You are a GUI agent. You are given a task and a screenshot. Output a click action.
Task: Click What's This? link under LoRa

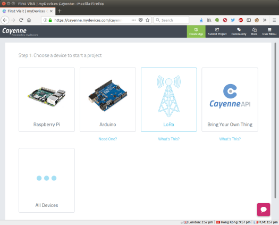pos(168,139)
